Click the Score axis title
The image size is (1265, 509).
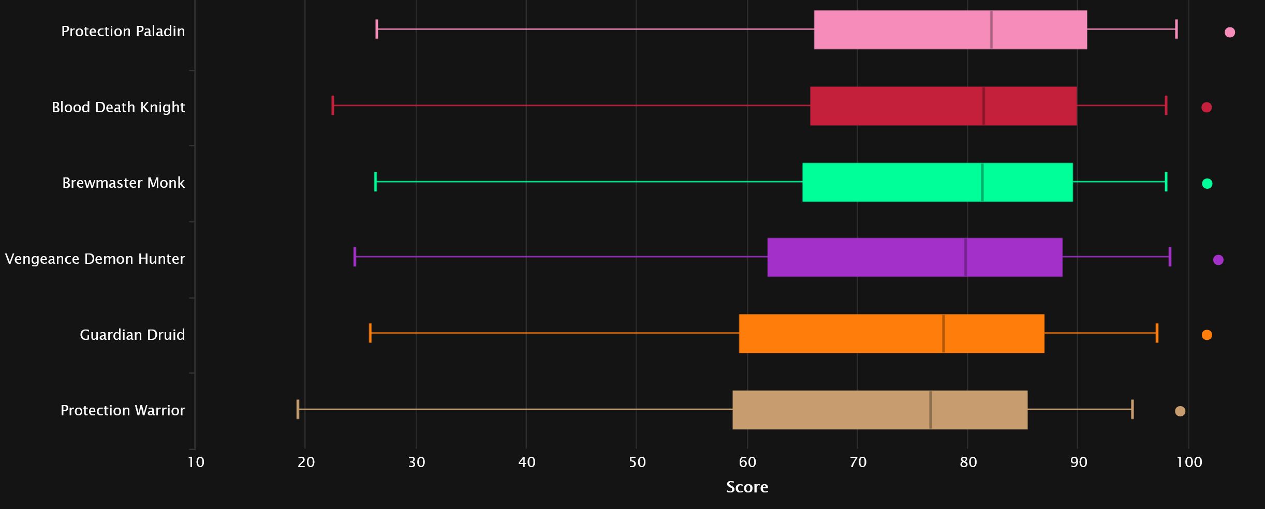pyautogui.click(x=747, y=487)
